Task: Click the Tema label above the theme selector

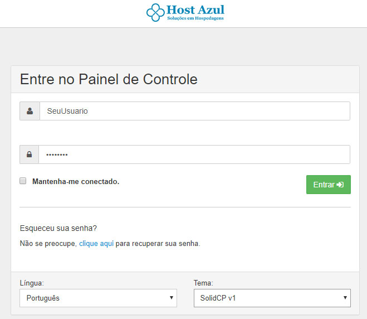Action: click(203, 283)
